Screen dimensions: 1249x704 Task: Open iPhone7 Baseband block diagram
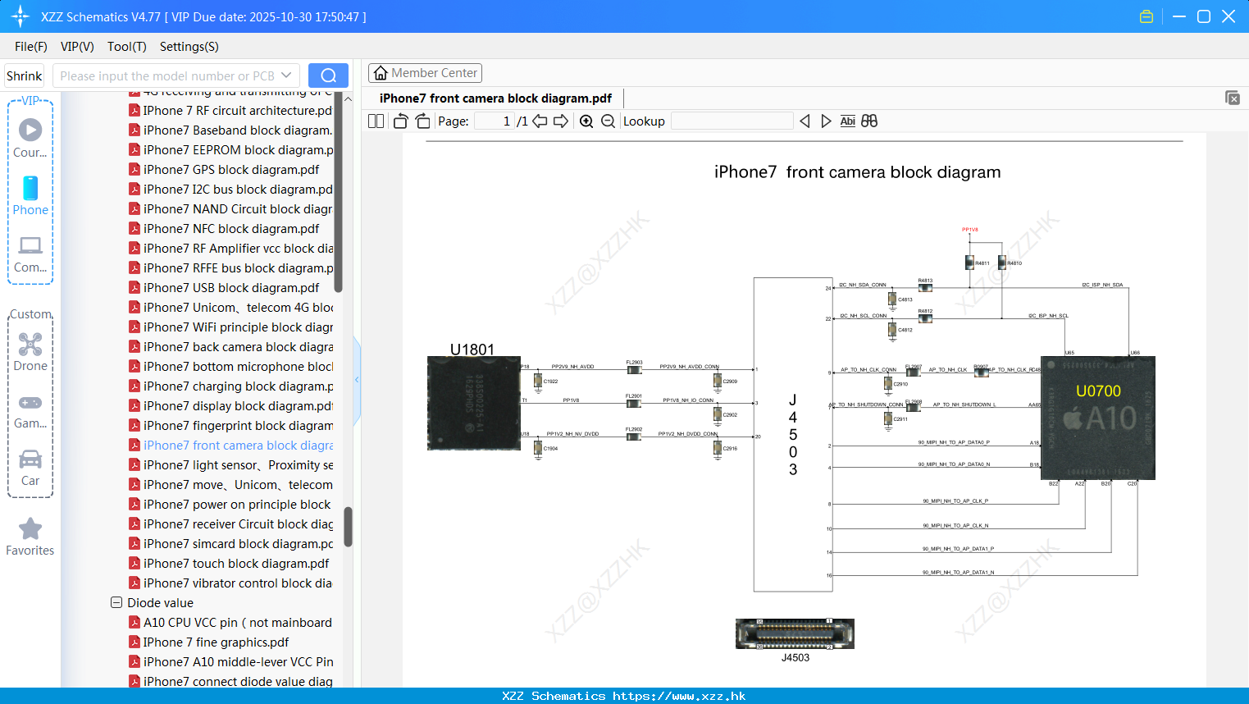click(230, 130)
